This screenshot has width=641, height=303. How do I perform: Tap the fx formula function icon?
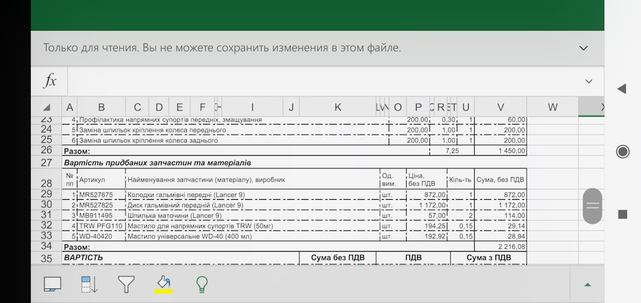[x=49, y=81]
